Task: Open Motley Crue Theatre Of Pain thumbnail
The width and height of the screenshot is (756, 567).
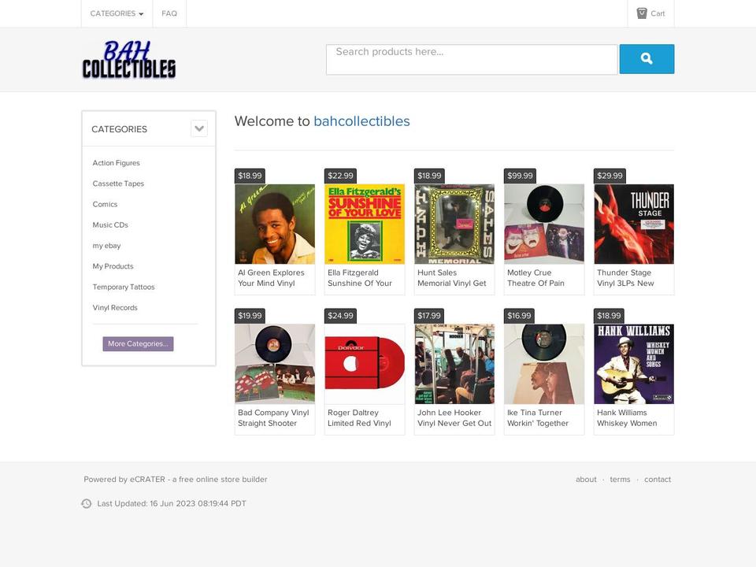Action: 544,224
